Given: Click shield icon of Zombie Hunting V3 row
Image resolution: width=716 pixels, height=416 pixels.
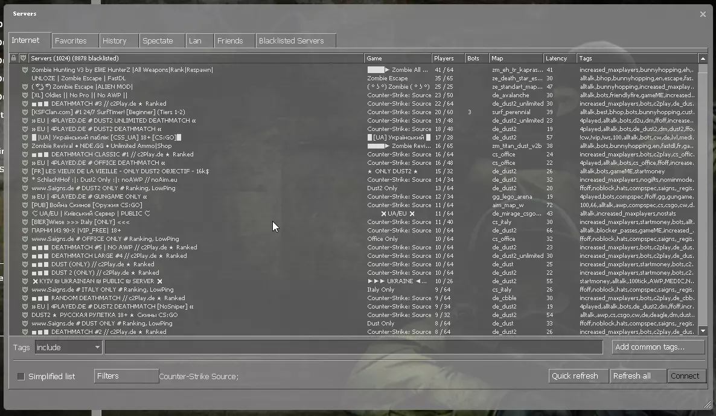Looking at the screenshot, I should coord(25,70).
